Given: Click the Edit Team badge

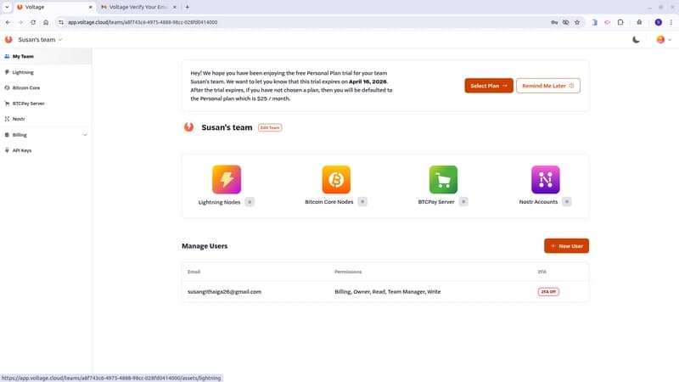Looking at the screenshot, I should point(270,127).
